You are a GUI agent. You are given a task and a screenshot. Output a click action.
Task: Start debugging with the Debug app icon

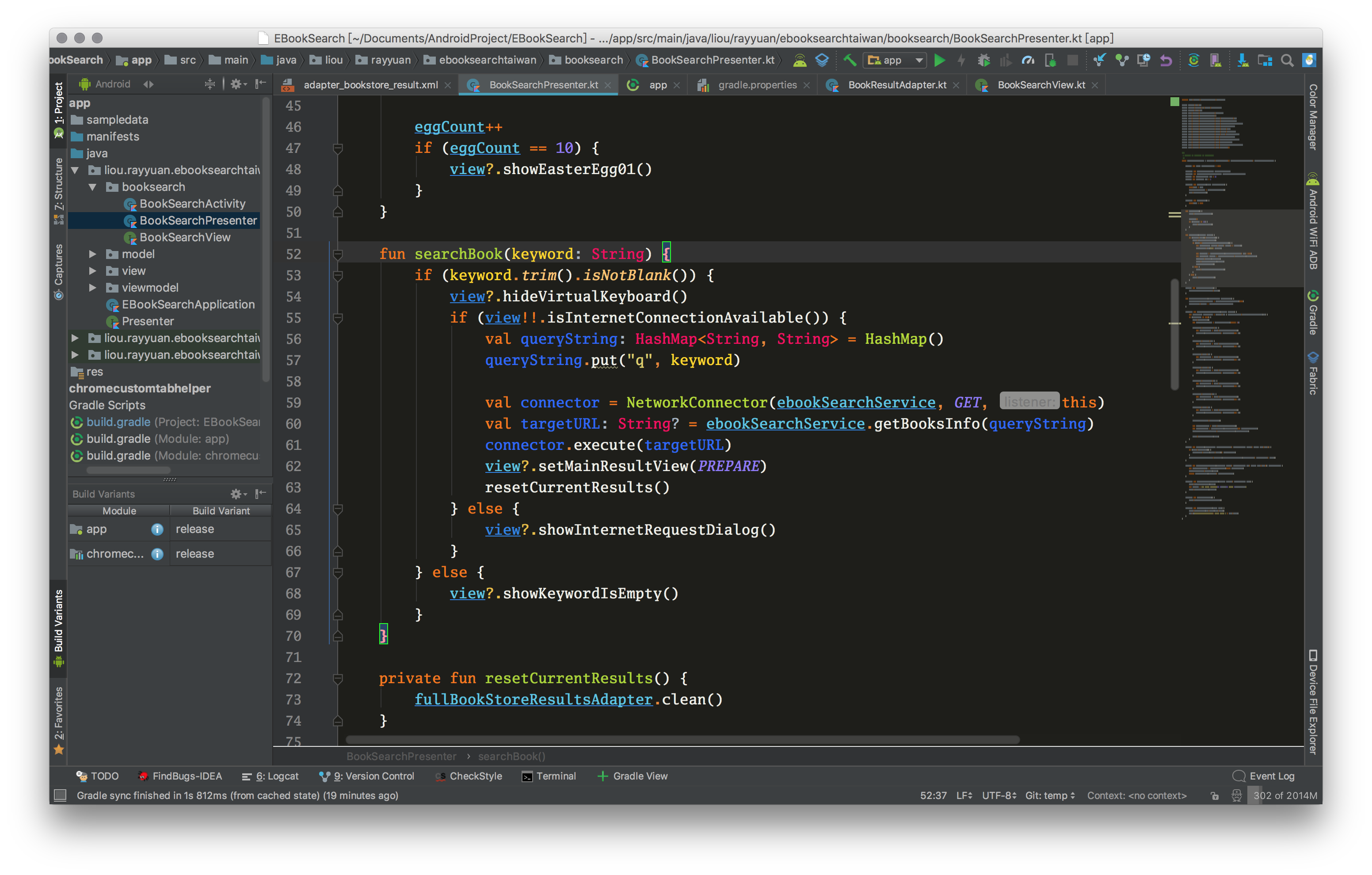tap(984, 61)
